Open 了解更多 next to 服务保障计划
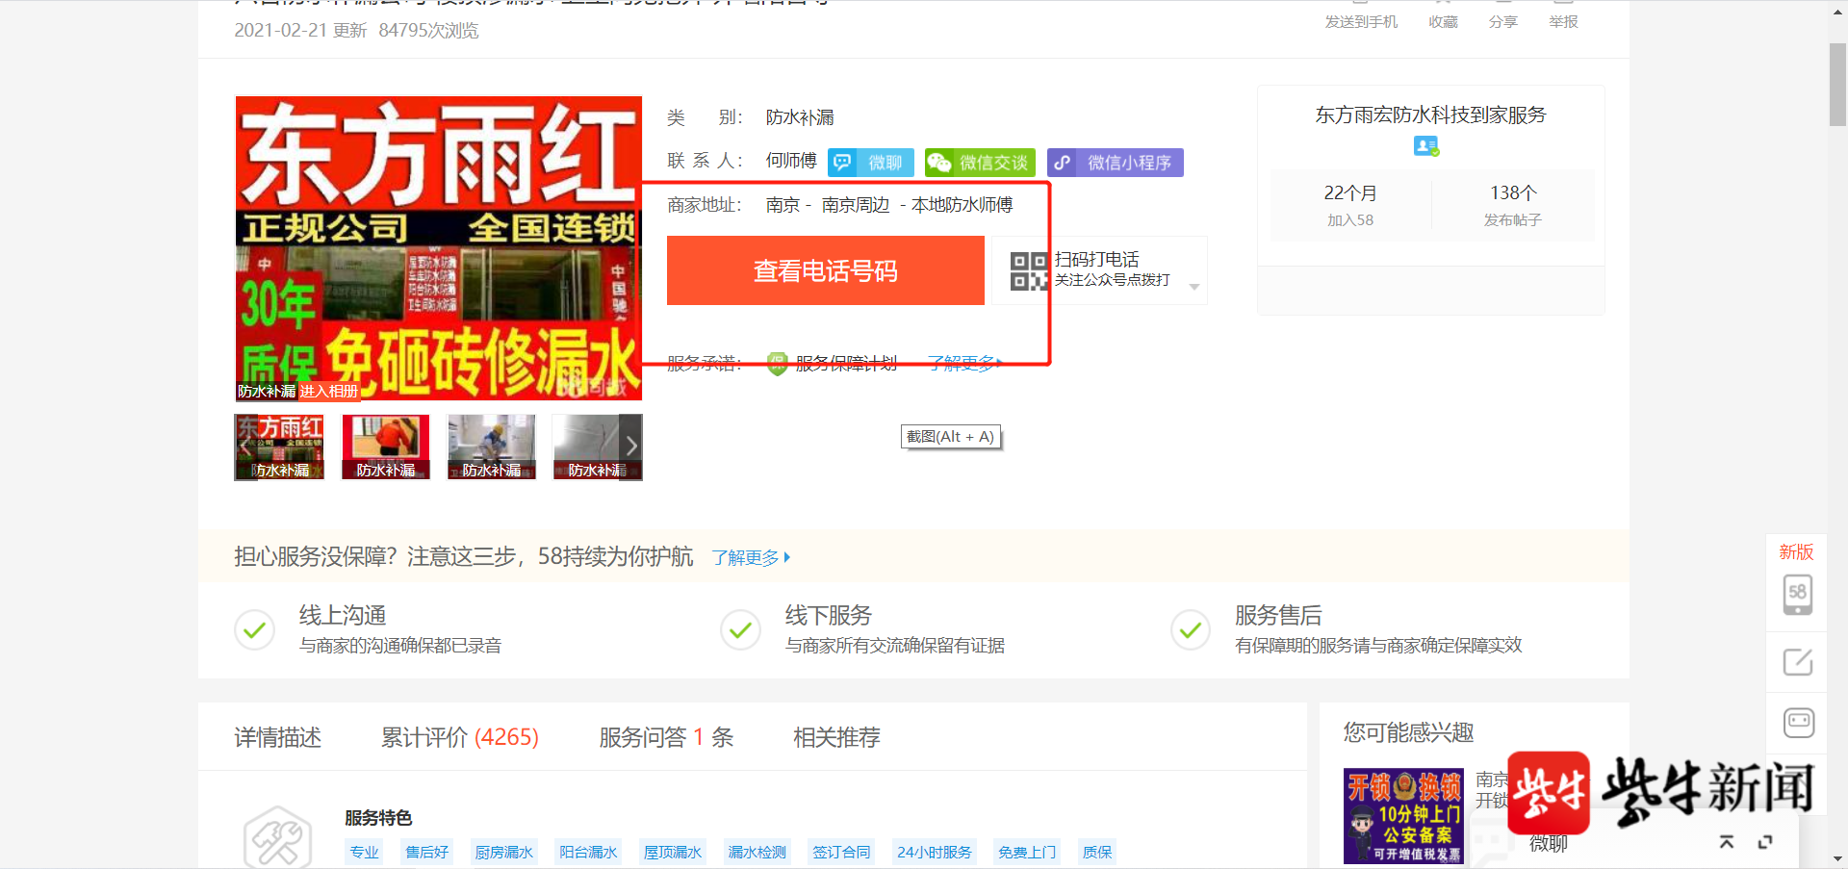Image resolution: width=1848 pixels, height=869 pixels. 965,363
